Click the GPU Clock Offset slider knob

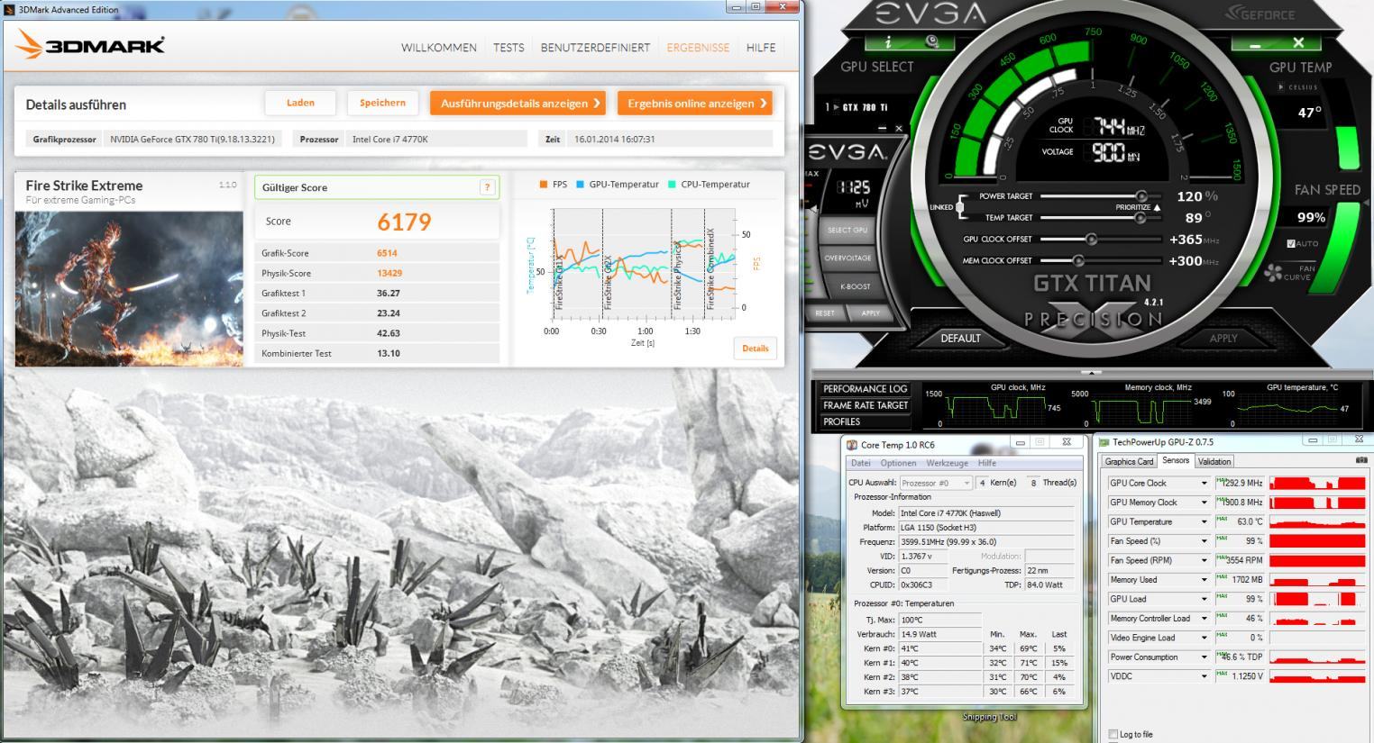(x=1091, y=240)
